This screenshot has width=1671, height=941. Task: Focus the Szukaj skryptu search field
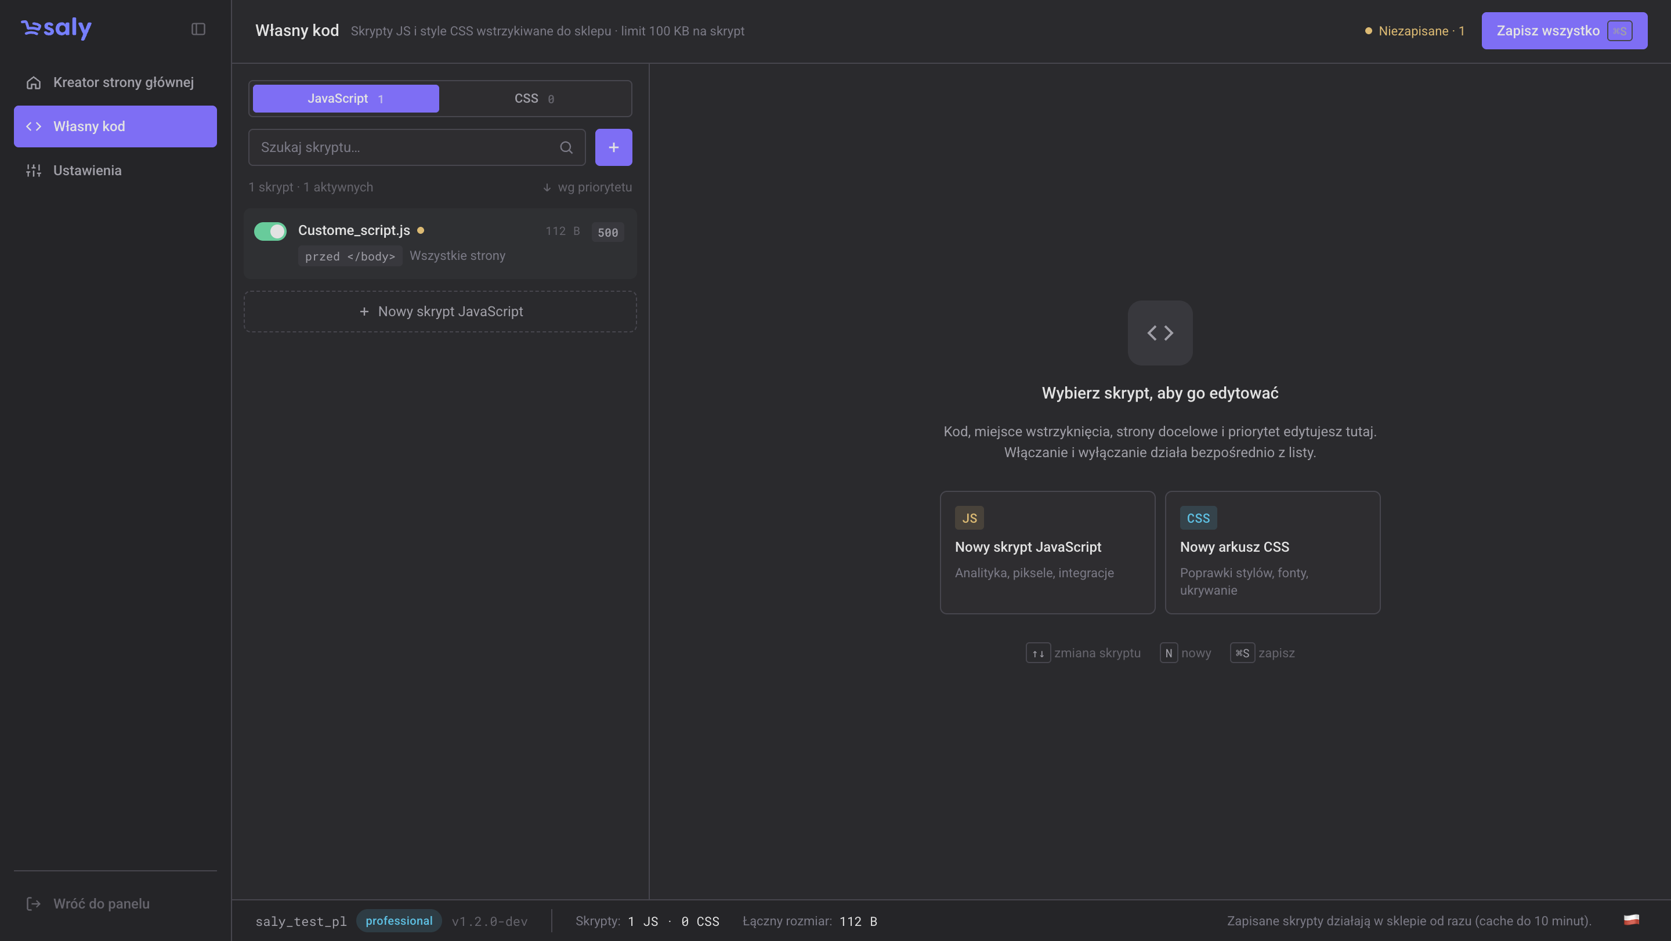click(x=417, y=148)
